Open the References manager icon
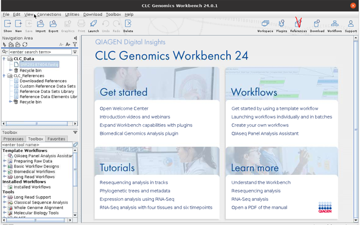 coord(298,24)
